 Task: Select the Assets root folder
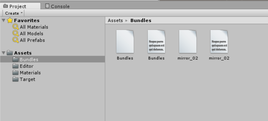(x=23, y=53)
